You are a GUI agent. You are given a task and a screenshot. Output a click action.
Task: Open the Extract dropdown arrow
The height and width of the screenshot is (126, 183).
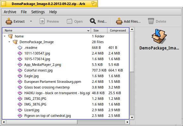pyautogui.click(x=31, y=21)
